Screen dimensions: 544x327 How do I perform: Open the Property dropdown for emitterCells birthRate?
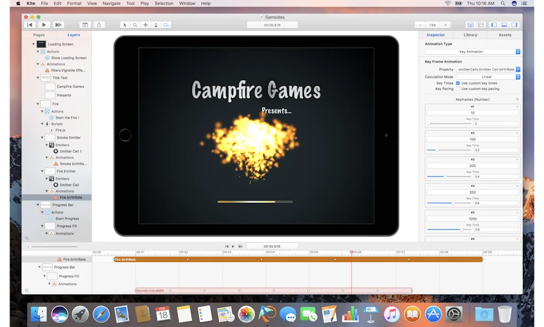point(487,69)
